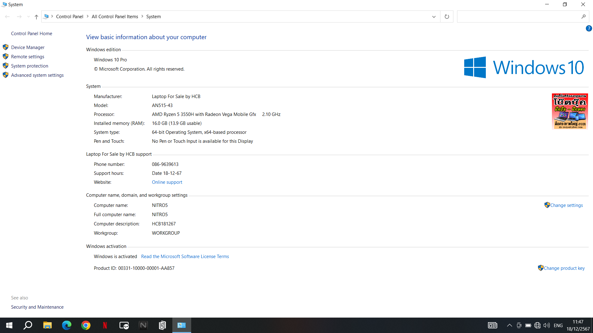Image resolution: width=593 pixels, height=333 pixels.
Task: Click the Windows 10 logo
Action: point(524,67)
